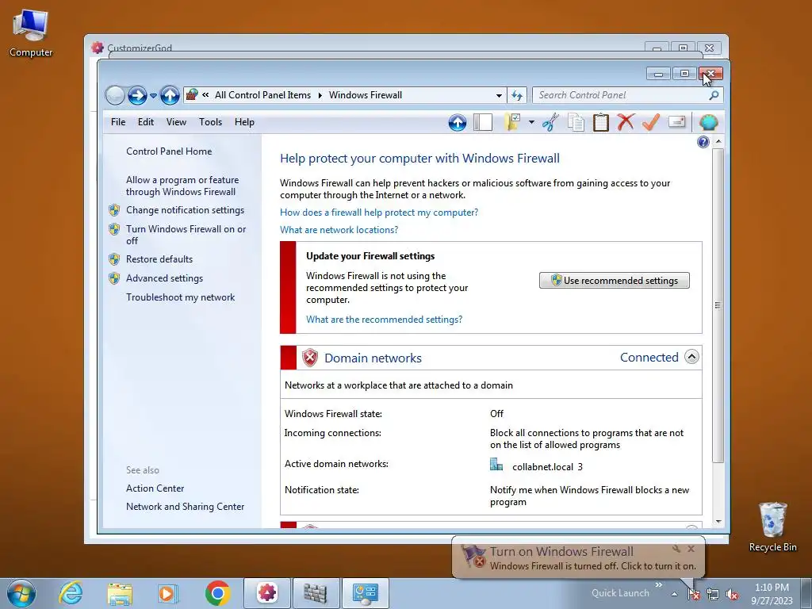Click the envelope email icon in toolbar
Viewport: 812px width, 609px height.
point(677,122)
